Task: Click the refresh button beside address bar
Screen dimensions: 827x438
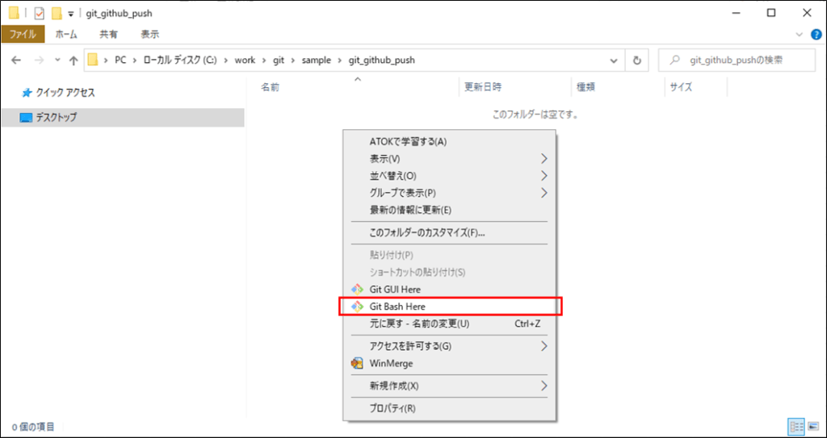Action: tap(637, 60)
